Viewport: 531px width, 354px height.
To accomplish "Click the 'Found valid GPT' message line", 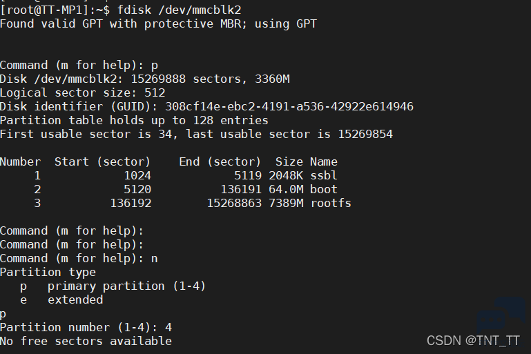I will (159, 24).
